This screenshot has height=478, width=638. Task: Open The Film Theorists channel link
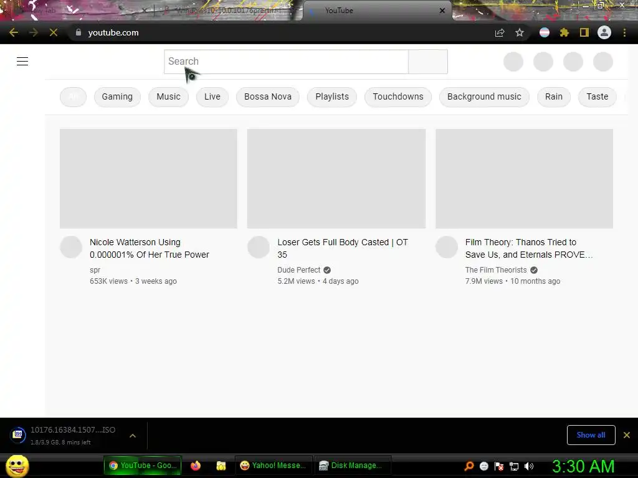pyautogui.click(x=496, y=270)
